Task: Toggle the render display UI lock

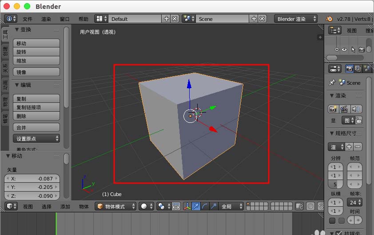Action: click(358, 121)
